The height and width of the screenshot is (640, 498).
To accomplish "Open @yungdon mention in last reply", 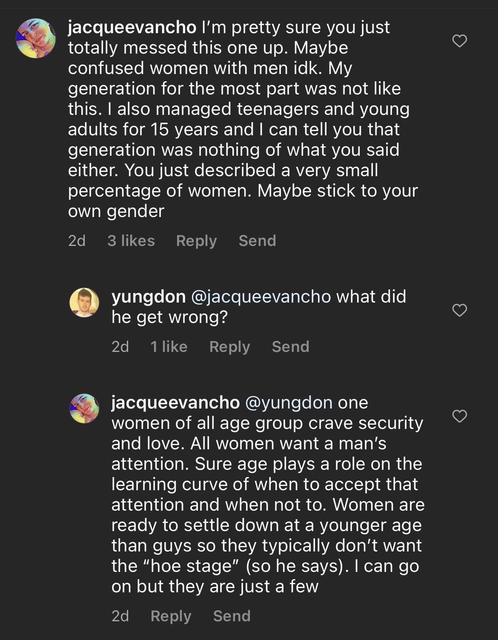I will tap(289, 403).
